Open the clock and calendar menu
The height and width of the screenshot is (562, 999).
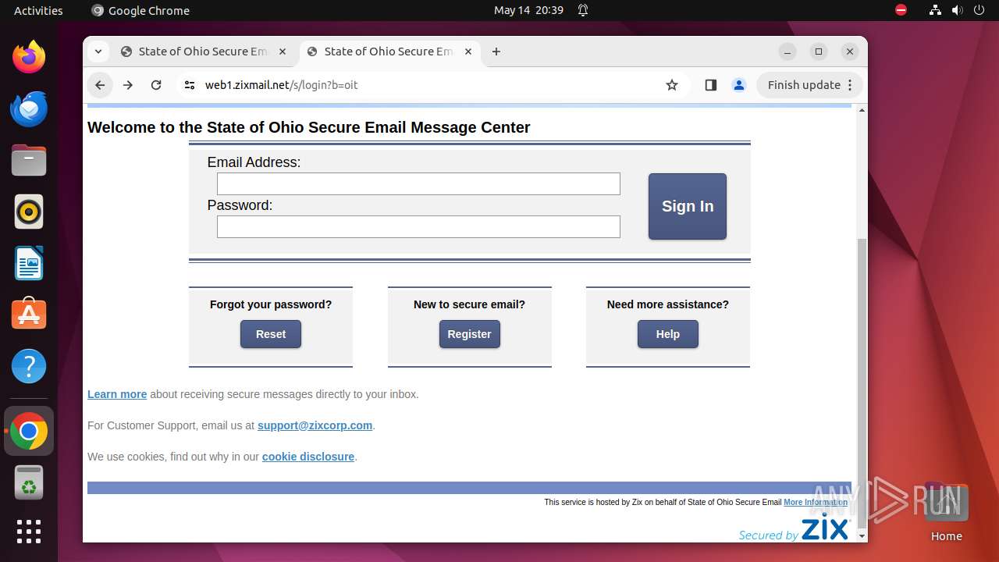(x=528, y=10)
